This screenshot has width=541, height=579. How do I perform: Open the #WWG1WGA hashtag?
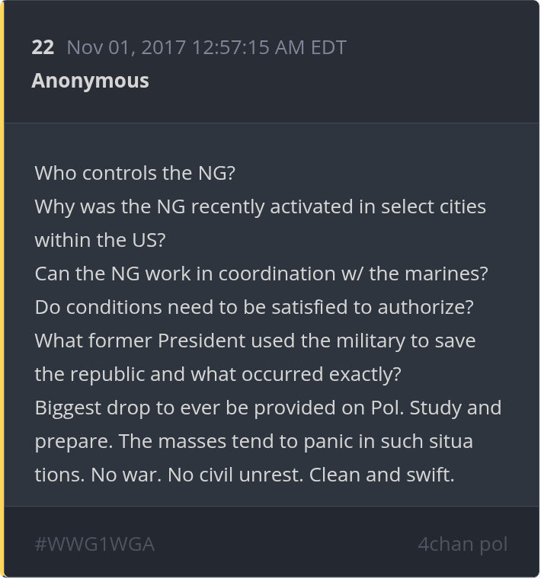[94, 544]
